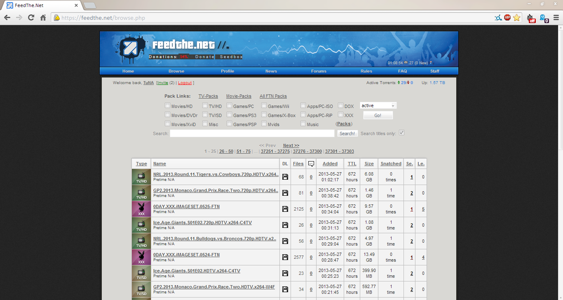Click the browser forward arrow
Image resolution: width=563 pixels, height=300 pixels.
(x=19, y=18)
